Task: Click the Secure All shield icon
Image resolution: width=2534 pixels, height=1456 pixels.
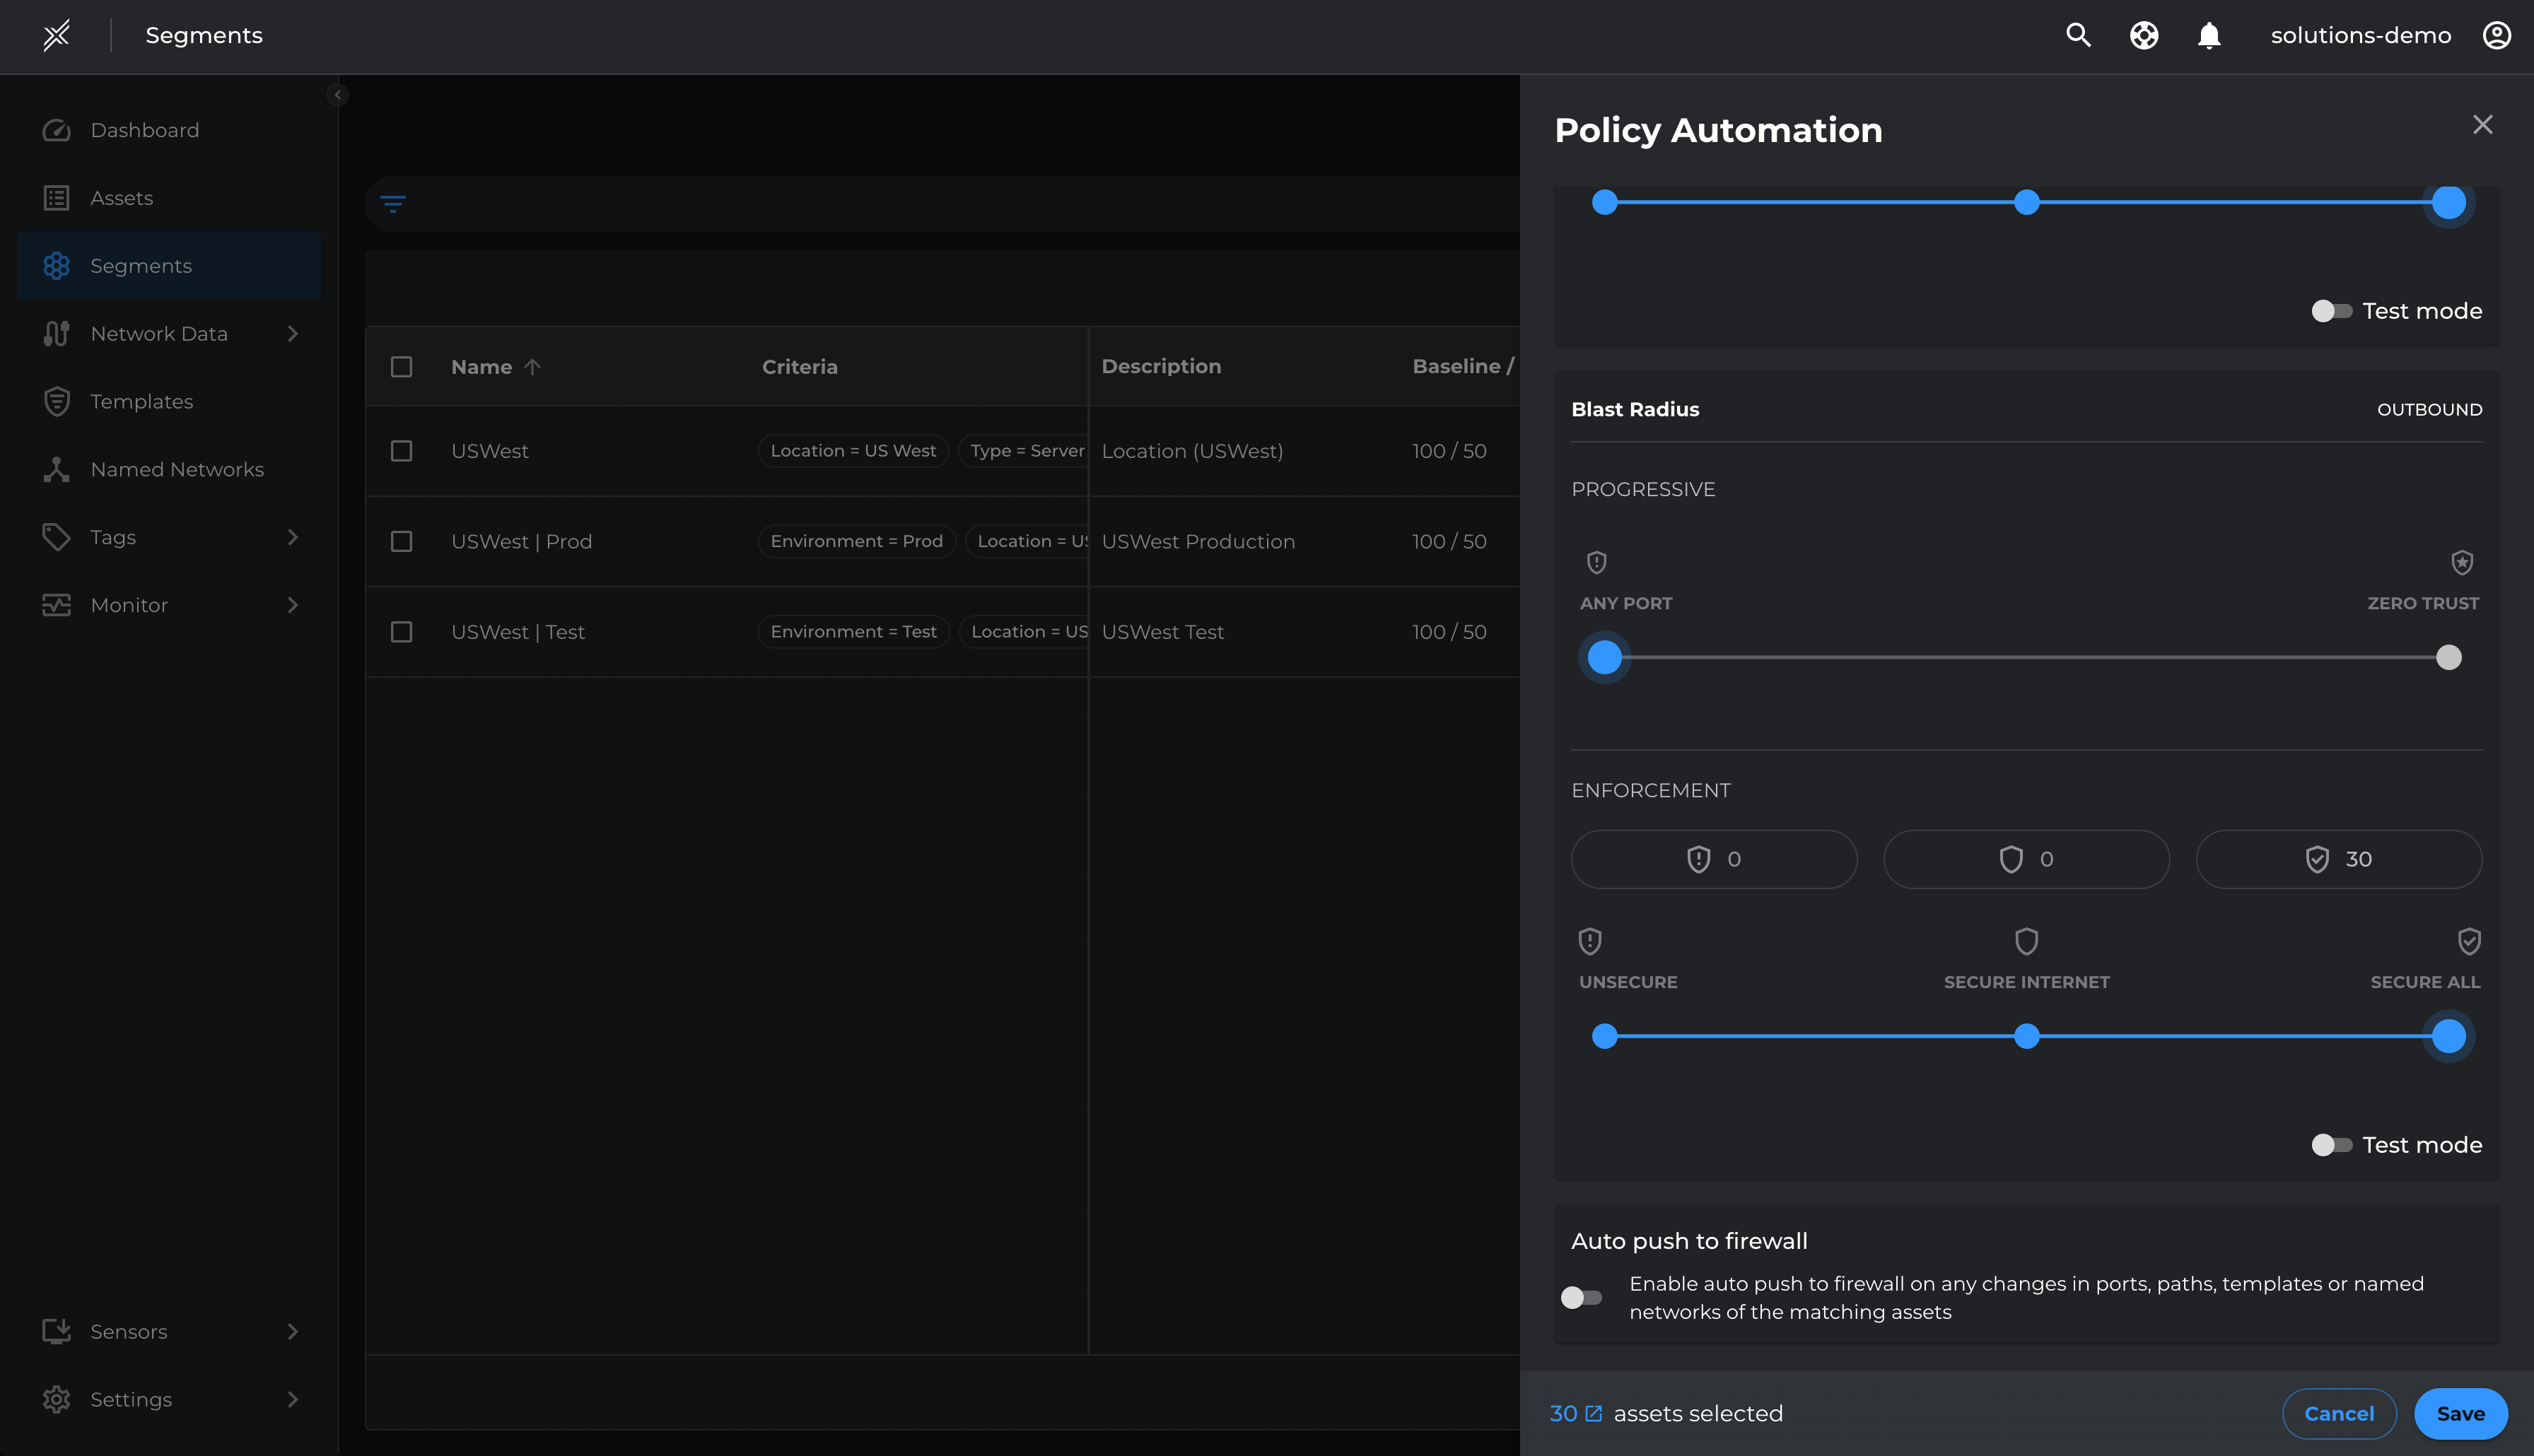Action: tap(2468, 941)
